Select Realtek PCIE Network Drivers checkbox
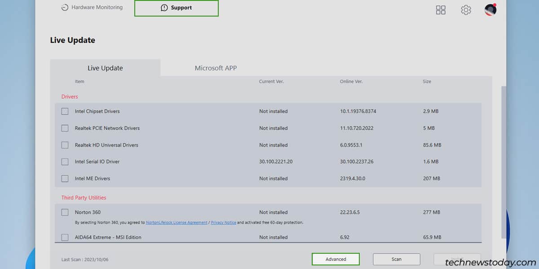 [x=65, y=128]
